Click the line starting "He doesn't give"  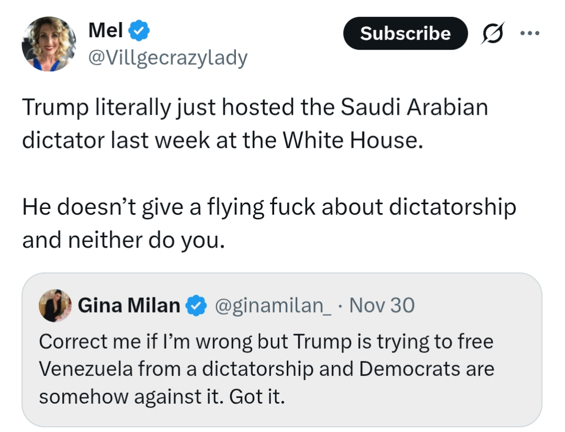tap(269, 207)
